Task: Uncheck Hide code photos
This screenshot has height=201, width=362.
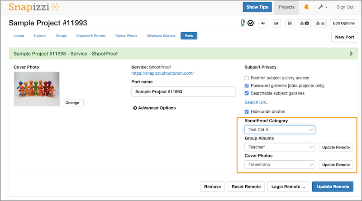Action: tap(247, 111)
